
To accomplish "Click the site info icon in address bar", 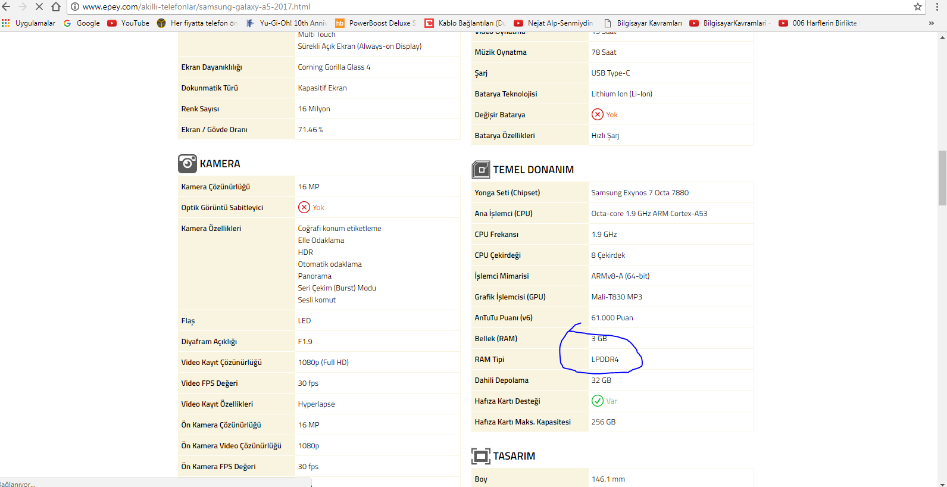I will click(x=75, y=7).
